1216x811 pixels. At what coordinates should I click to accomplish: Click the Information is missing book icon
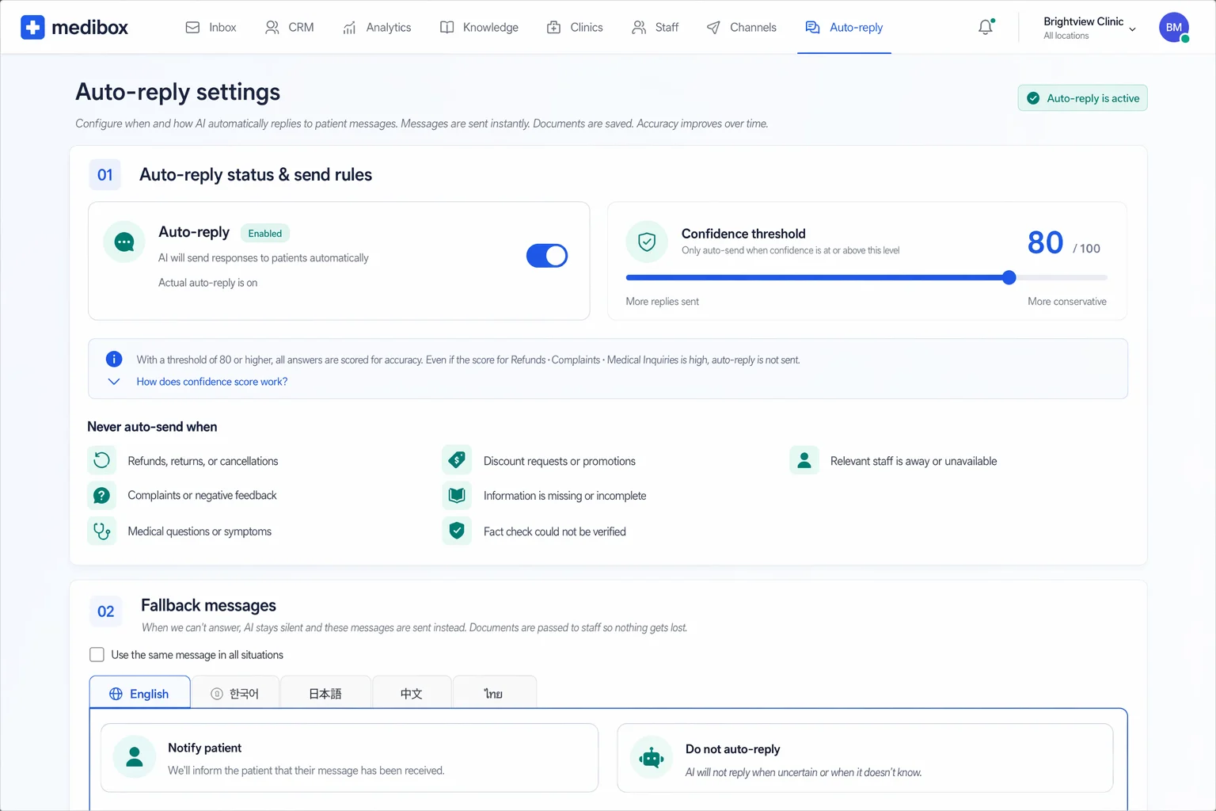click(x=457, y=495)
